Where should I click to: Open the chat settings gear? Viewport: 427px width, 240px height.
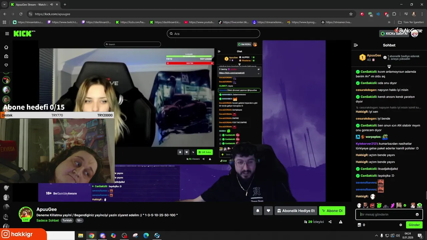(401, 225)
